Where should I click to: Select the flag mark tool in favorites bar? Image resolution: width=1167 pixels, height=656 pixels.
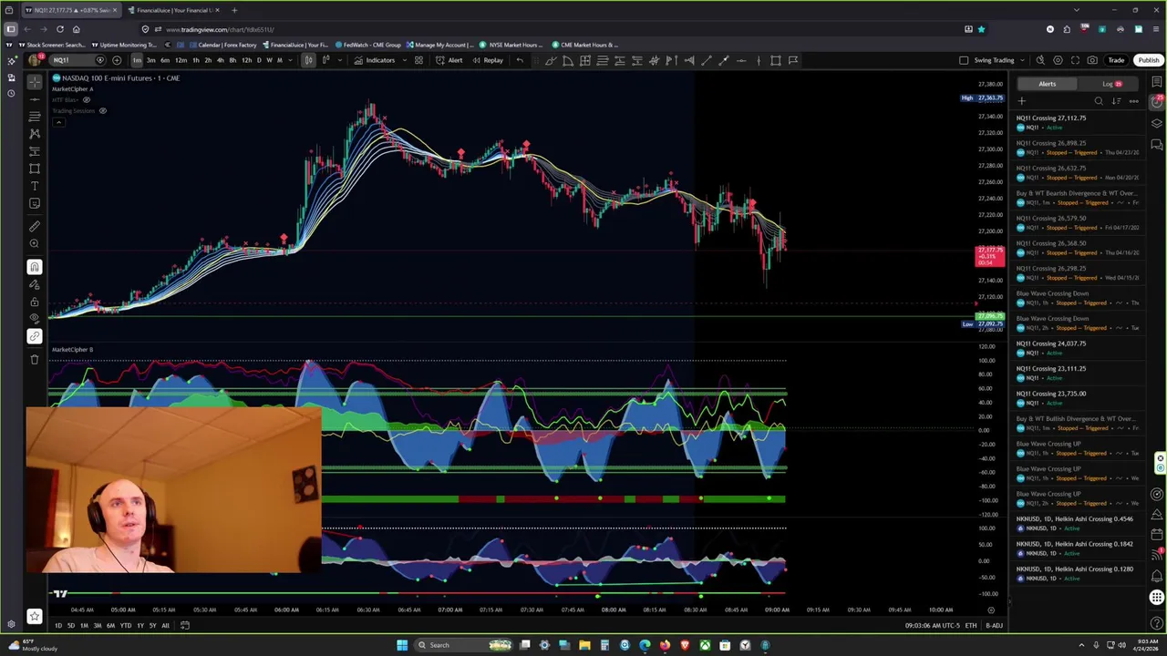tap(793, 60)
